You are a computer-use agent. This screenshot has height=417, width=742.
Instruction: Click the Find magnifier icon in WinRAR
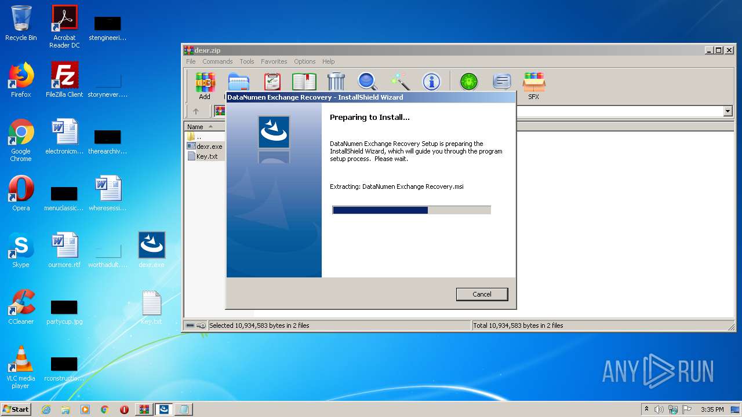(368, 82)
